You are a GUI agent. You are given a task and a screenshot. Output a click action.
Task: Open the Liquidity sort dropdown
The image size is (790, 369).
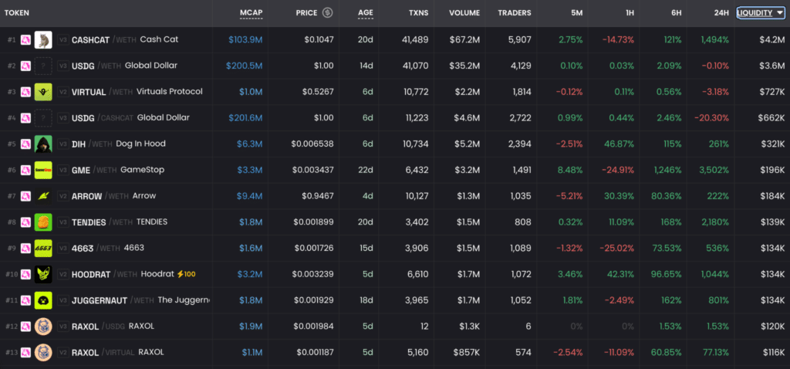(x=761, y=13)
